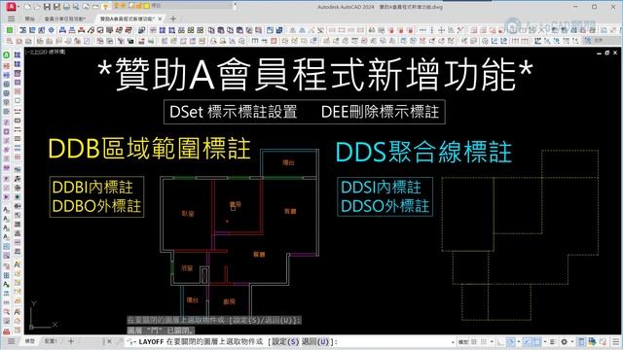
Task: Click lineweight display icon in status bar
Action: pyautogui.click(x=552, y=341)
